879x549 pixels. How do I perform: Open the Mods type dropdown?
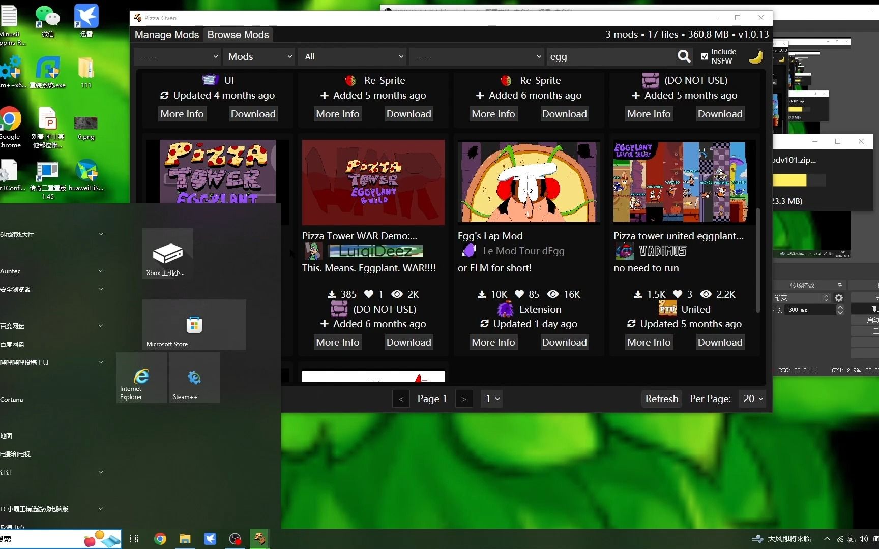(x=259, y=56)
